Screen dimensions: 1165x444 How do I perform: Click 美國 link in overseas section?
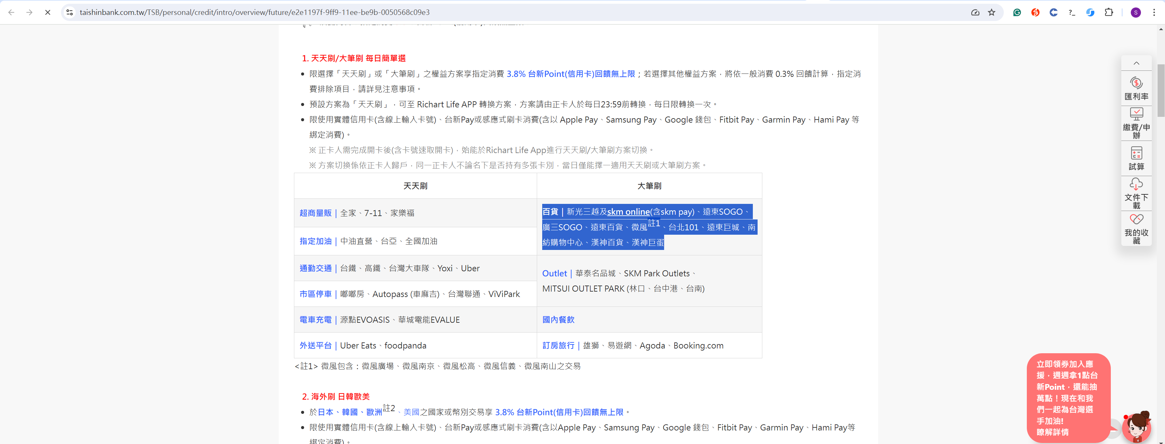(411, 412)
